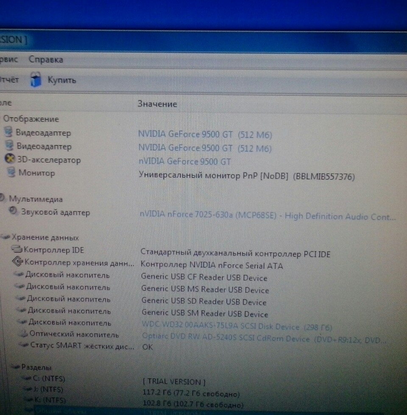The height and width of the screenshot is (415, 407).
Task: Click the Купить toolbar button
Action: coord(53,80)
